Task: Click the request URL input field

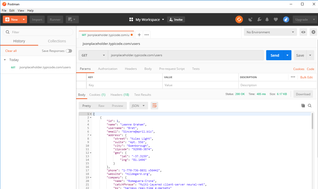Action: pos(186,55)
